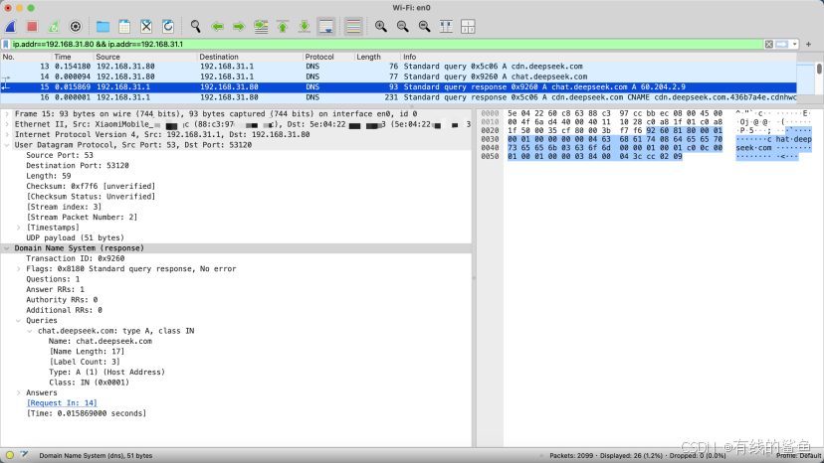824x463 pixels.
Task: Apply the display filter arrow button
Action: (782, 44)
